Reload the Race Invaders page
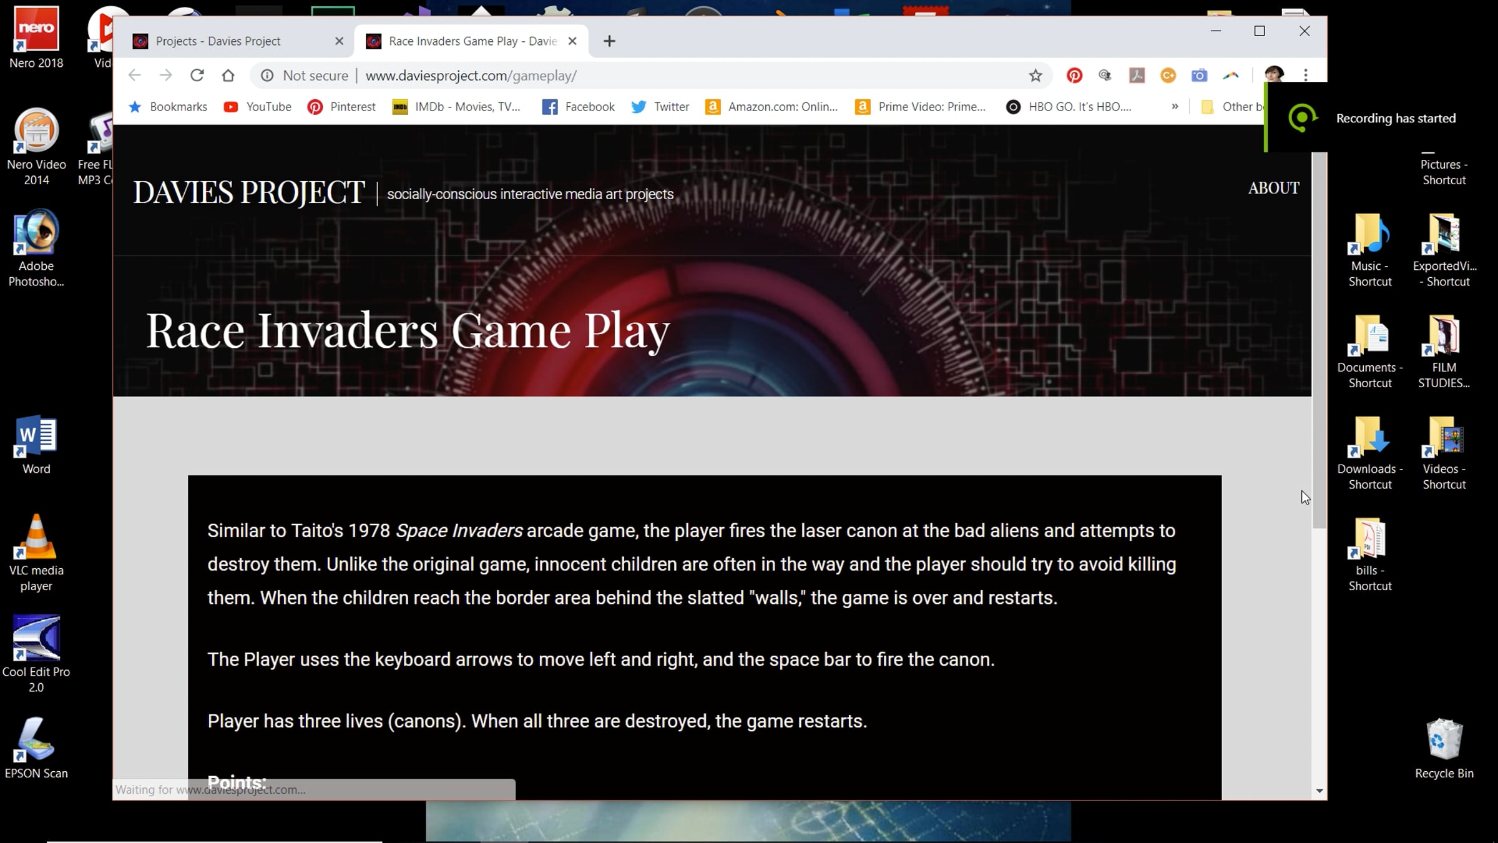This screenshot has width=1498, height=843. coord(197,76)
